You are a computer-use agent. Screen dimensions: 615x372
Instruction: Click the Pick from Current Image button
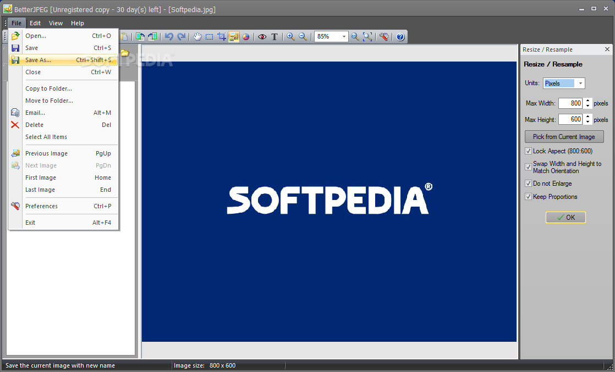click(564, 136)
